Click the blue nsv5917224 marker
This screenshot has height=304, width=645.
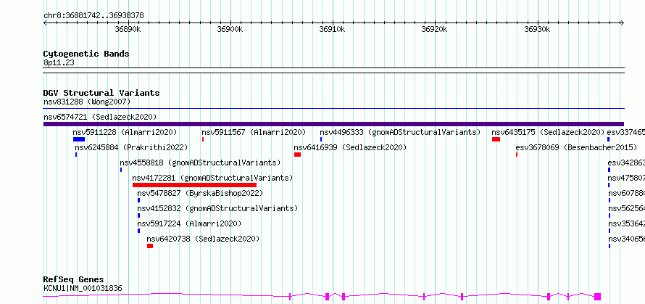tap(138, 231)
